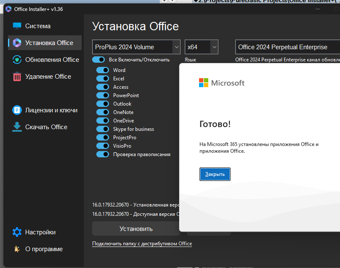The width and height of the screenshot is (340, 268).
Task: Toggle Все Включить/Отключить switch
Action: click(x=98, y=60)
